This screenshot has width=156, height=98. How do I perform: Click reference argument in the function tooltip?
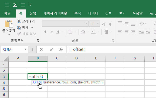(x=53, y=82)
